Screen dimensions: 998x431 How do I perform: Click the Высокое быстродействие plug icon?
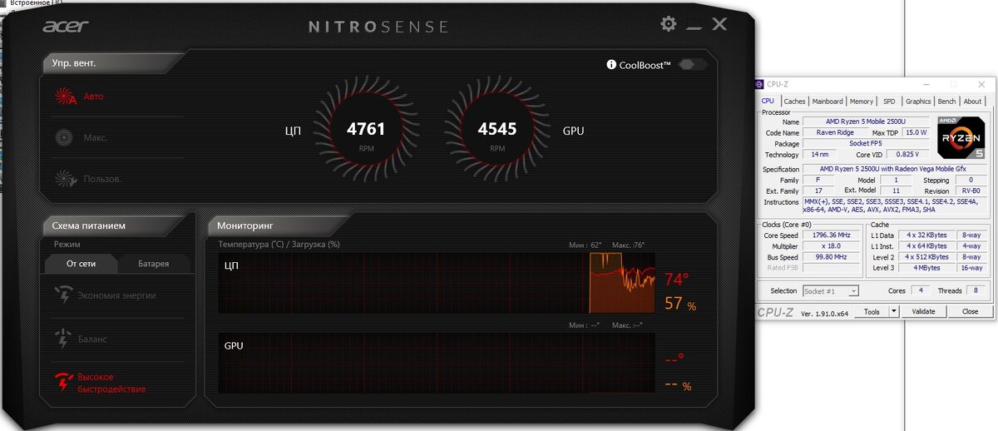tap(63, 383)
